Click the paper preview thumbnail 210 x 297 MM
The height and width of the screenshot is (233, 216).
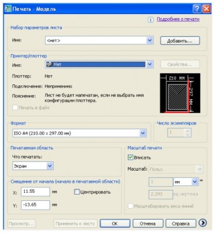point(180,93)
